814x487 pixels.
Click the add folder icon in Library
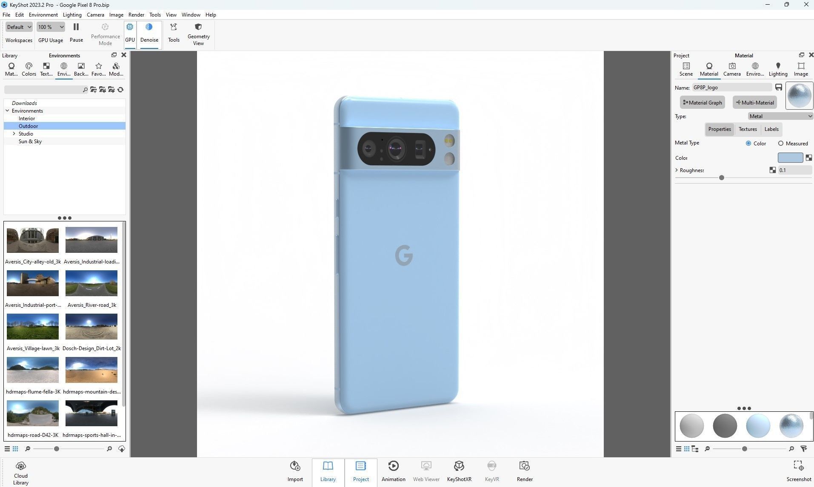(x=94, y=90)
